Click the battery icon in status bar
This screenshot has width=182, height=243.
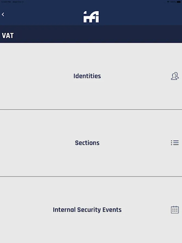click(179, 2)
